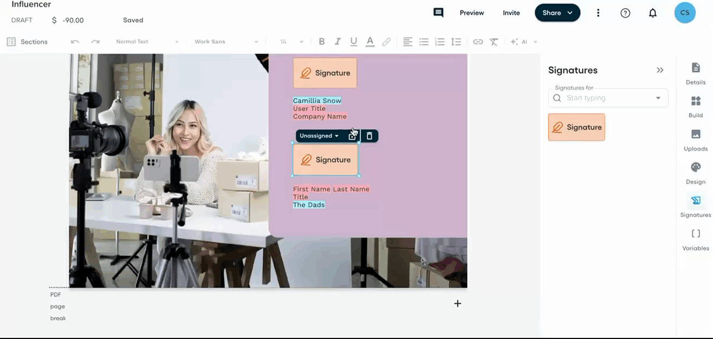Toggle italic formatting
Screen dimensions: 713x339
(338, 42)
